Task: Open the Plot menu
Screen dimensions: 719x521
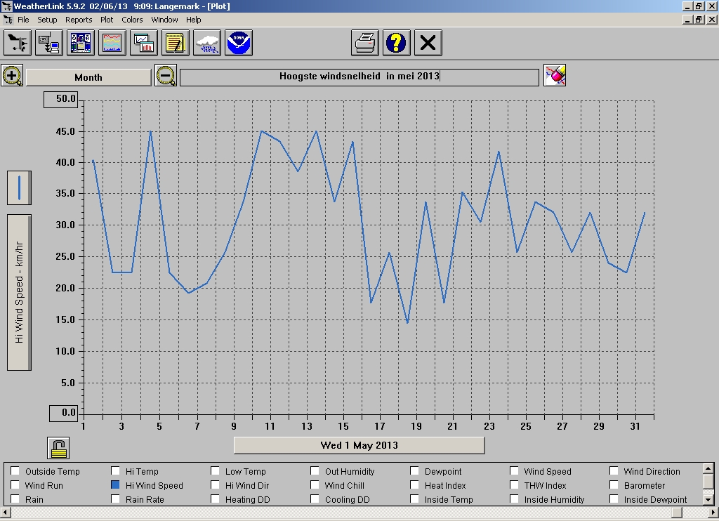Action: 107,20
